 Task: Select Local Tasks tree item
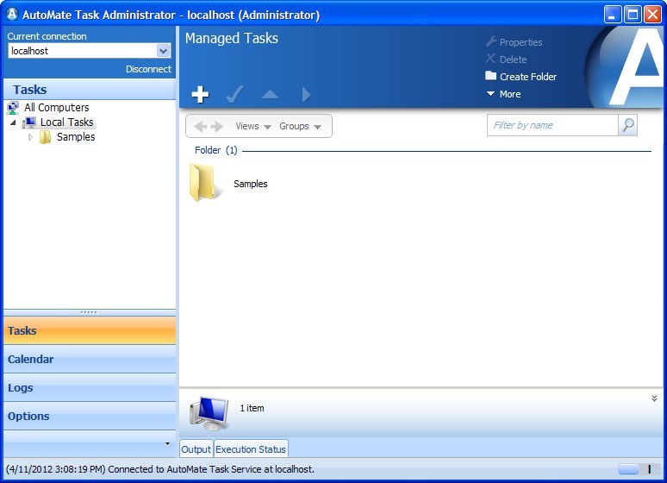(66, 122)
